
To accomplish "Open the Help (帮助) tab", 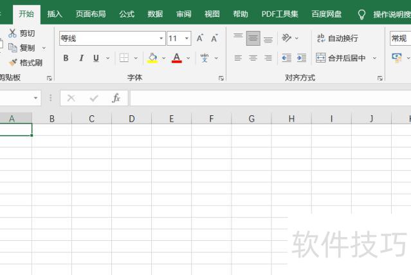I will (x=241, y=14).
